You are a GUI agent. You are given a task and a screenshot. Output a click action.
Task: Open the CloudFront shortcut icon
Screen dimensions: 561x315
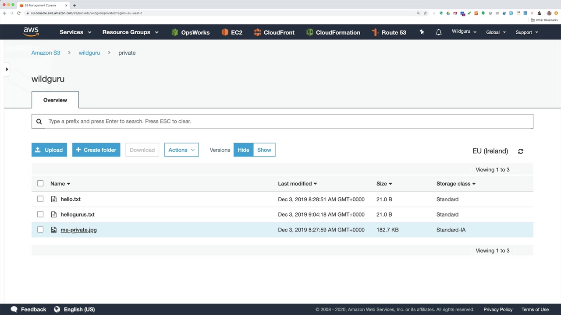coord(257,32)
